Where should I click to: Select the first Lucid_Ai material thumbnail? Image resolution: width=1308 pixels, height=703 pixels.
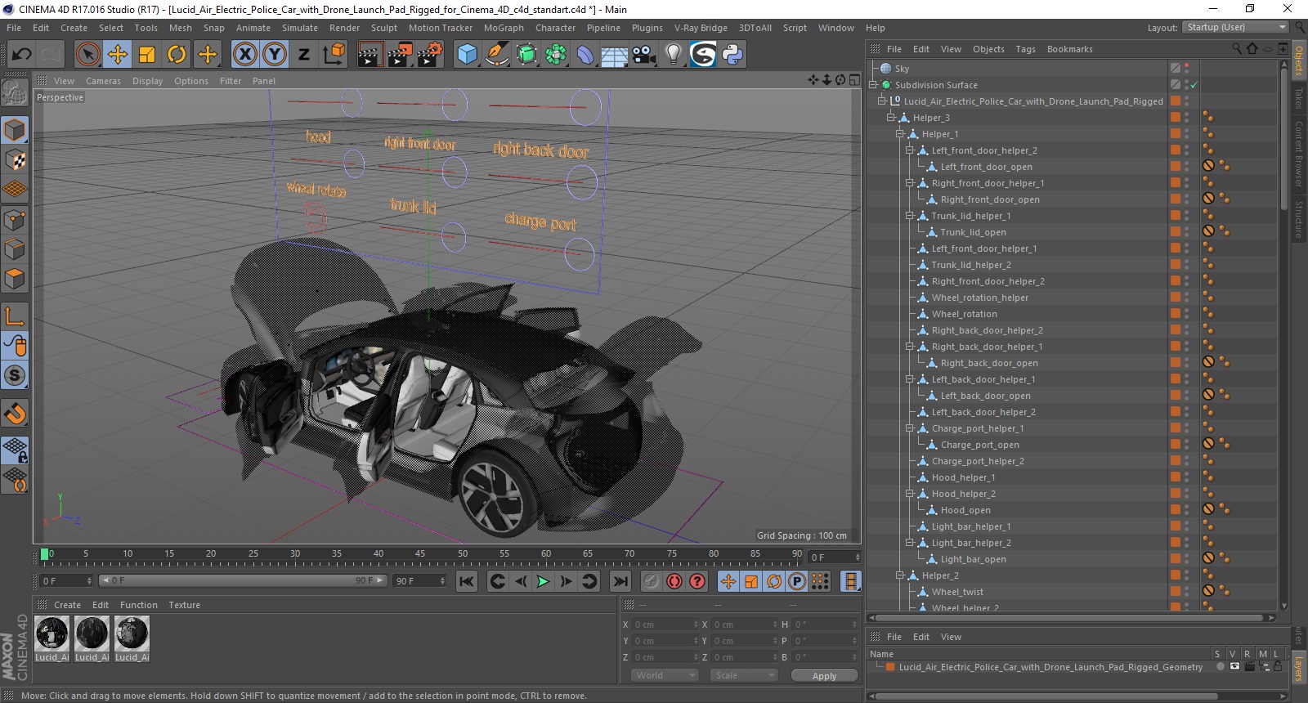point(52,634)
